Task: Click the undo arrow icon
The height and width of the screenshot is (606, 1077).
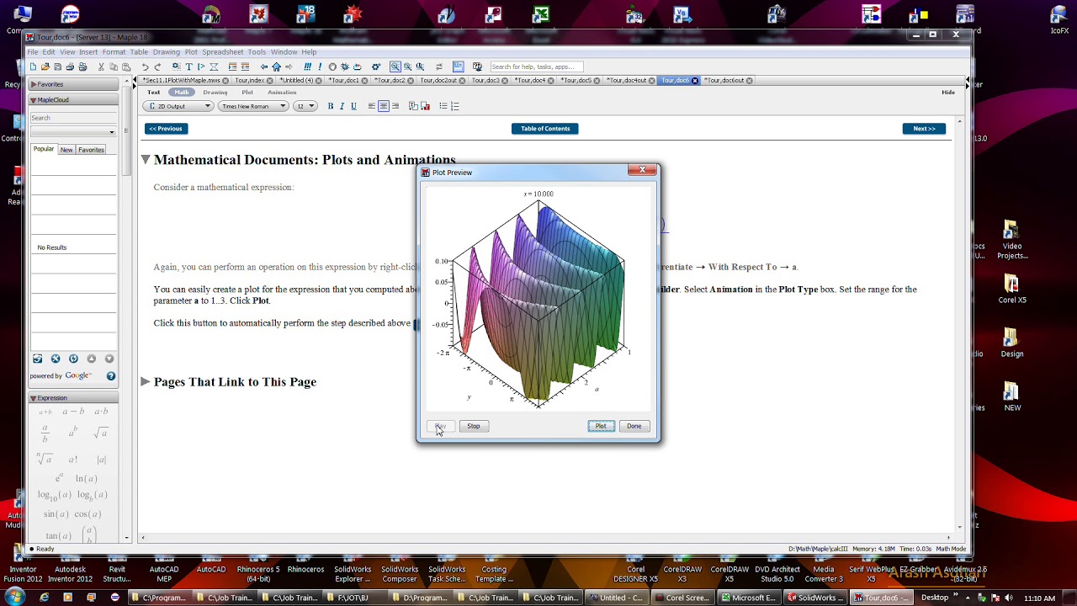Action: coord(146,66)
